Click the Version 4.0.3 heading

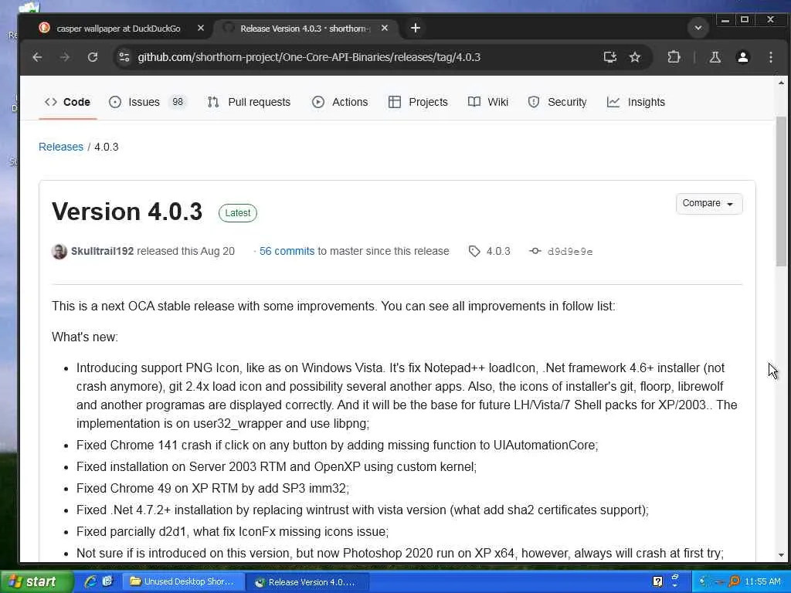127,212
